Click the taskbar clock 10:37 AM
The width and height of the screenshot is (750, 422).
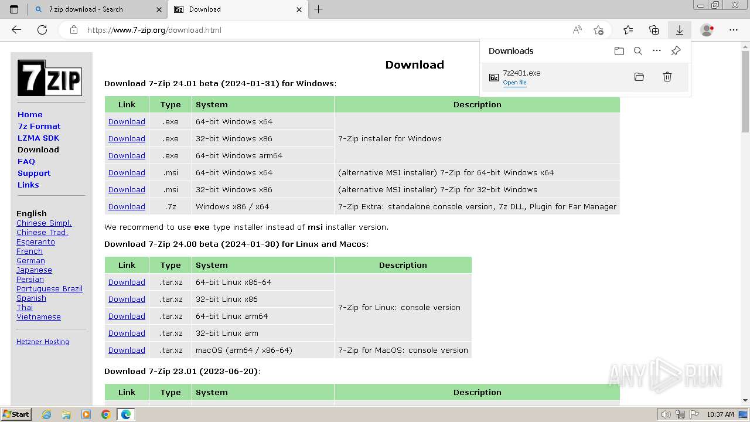point(720,414)
